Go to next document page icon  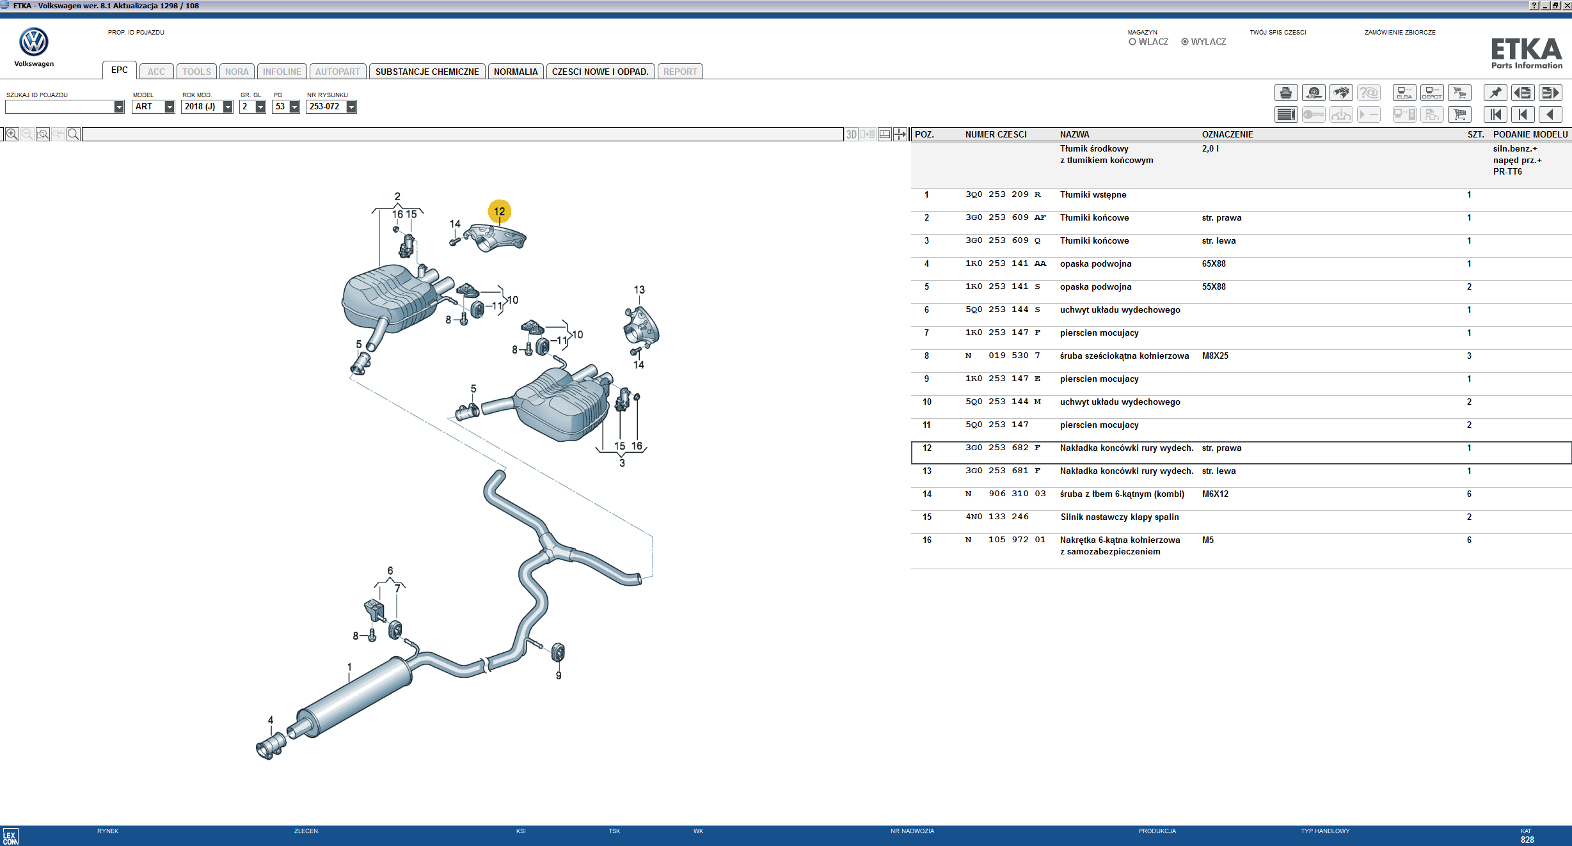pyautogui.click(x=1550, y=93)
